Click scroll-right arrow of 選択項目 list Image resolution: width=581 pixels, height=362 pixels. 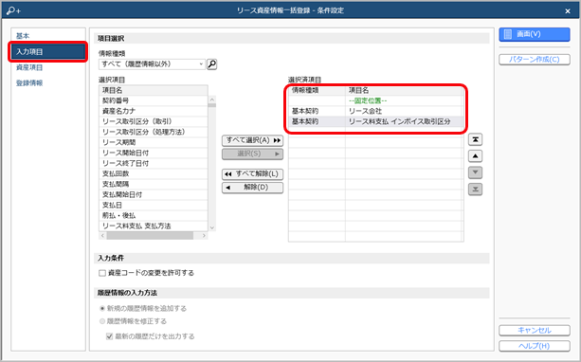pyautogui.click(x=204, y=236)
